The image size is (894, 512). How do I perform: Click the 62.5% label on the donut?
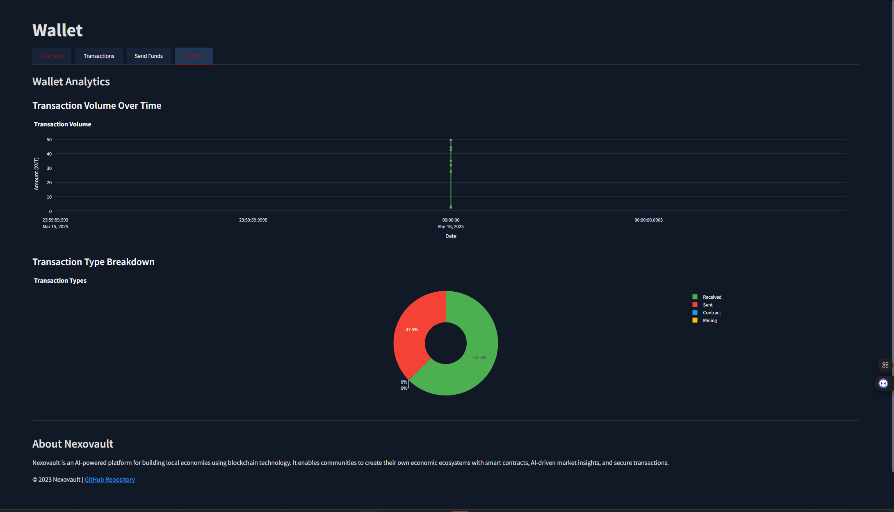(x=479, y=357)
